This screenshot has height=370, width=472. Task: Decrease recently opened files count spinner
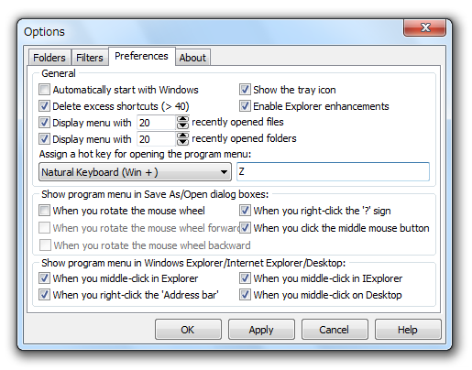point(182,125)
